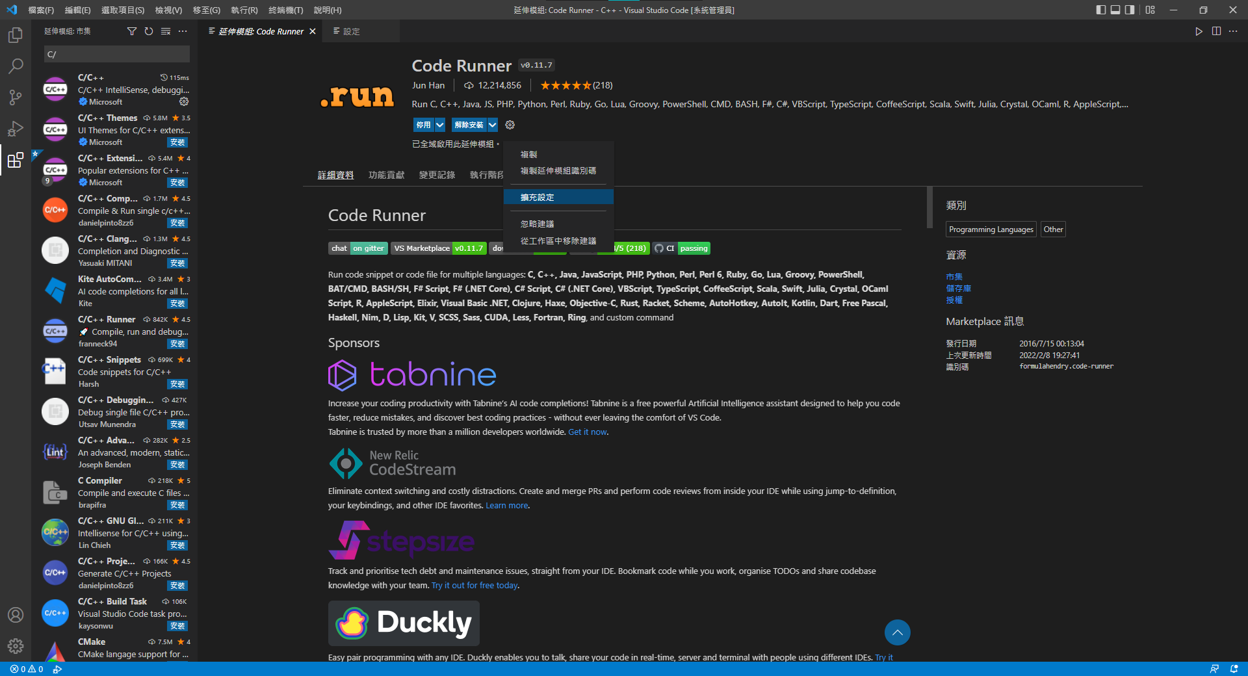Click the extension page vertical scrollbar
The width and height of the screenshot is (1248, 676).
[x=929, y=207]
